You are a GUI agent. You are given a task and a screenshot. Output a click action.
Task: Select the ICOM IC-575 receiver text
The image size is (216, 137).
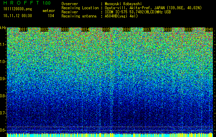(x=138, y=12)
